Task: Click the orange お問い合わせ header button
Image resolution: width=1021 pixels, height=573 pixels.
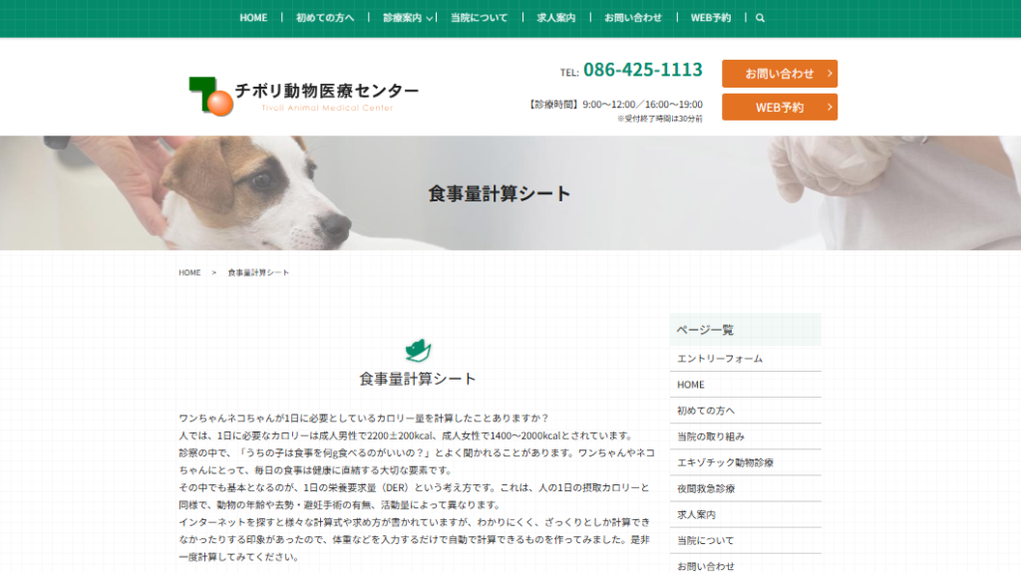Action: coord(780,74)
